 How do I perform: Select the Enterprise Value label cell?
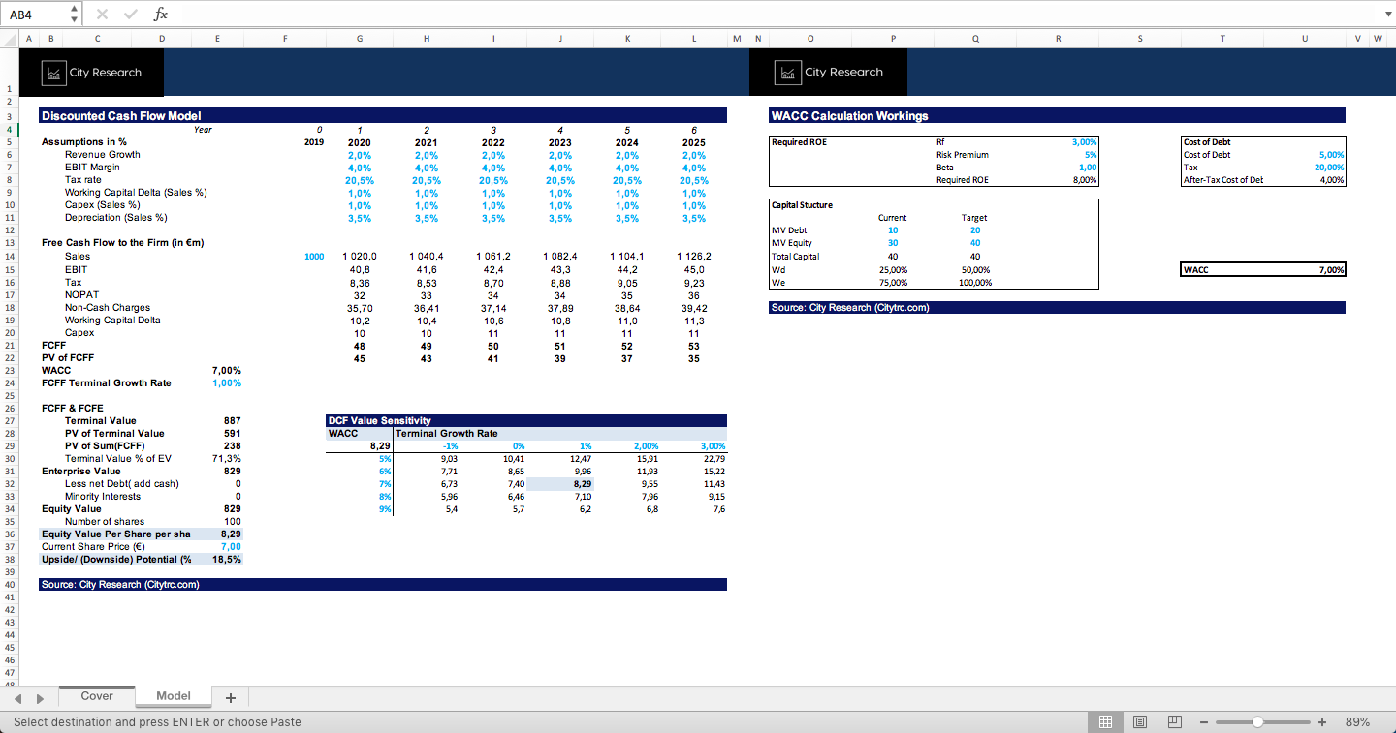point(81,471)
